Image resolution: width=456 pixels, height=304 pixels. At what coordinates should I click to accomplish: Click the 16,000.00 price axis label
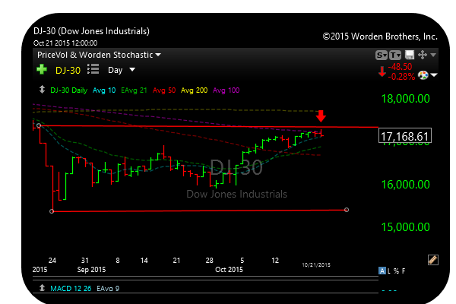click(405, 185)
